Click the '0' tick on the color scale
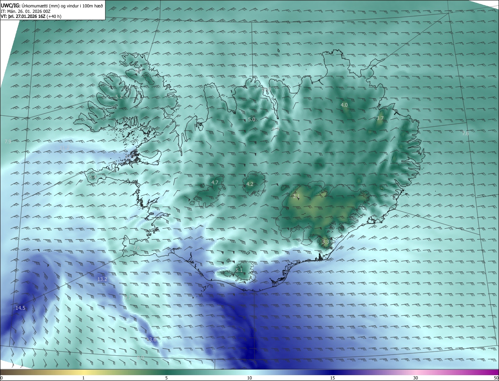Viewport: 499px width, 381px height. [1, 378]
